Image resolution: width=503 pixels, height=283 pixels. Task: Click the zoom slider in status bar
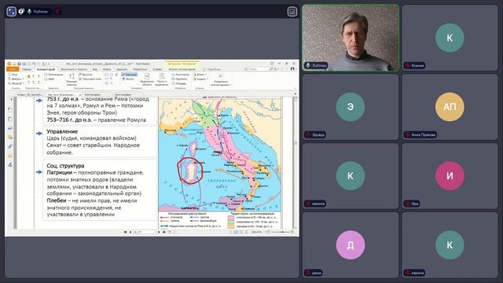tap(280, 232)
